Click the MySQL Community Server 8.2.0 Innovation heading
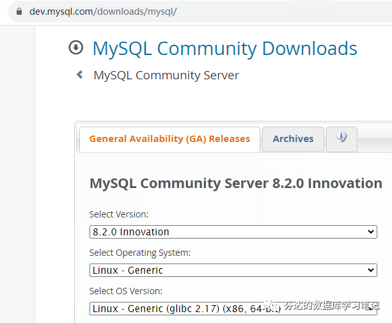The width and height of the screenshot is (392, 323). (236, 183)
